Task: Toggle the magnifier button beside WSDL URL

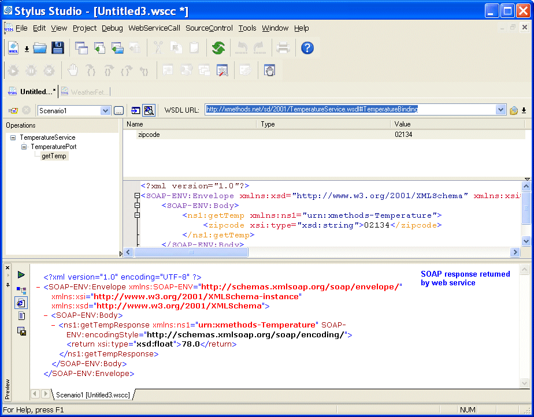Action: point(149,110)
